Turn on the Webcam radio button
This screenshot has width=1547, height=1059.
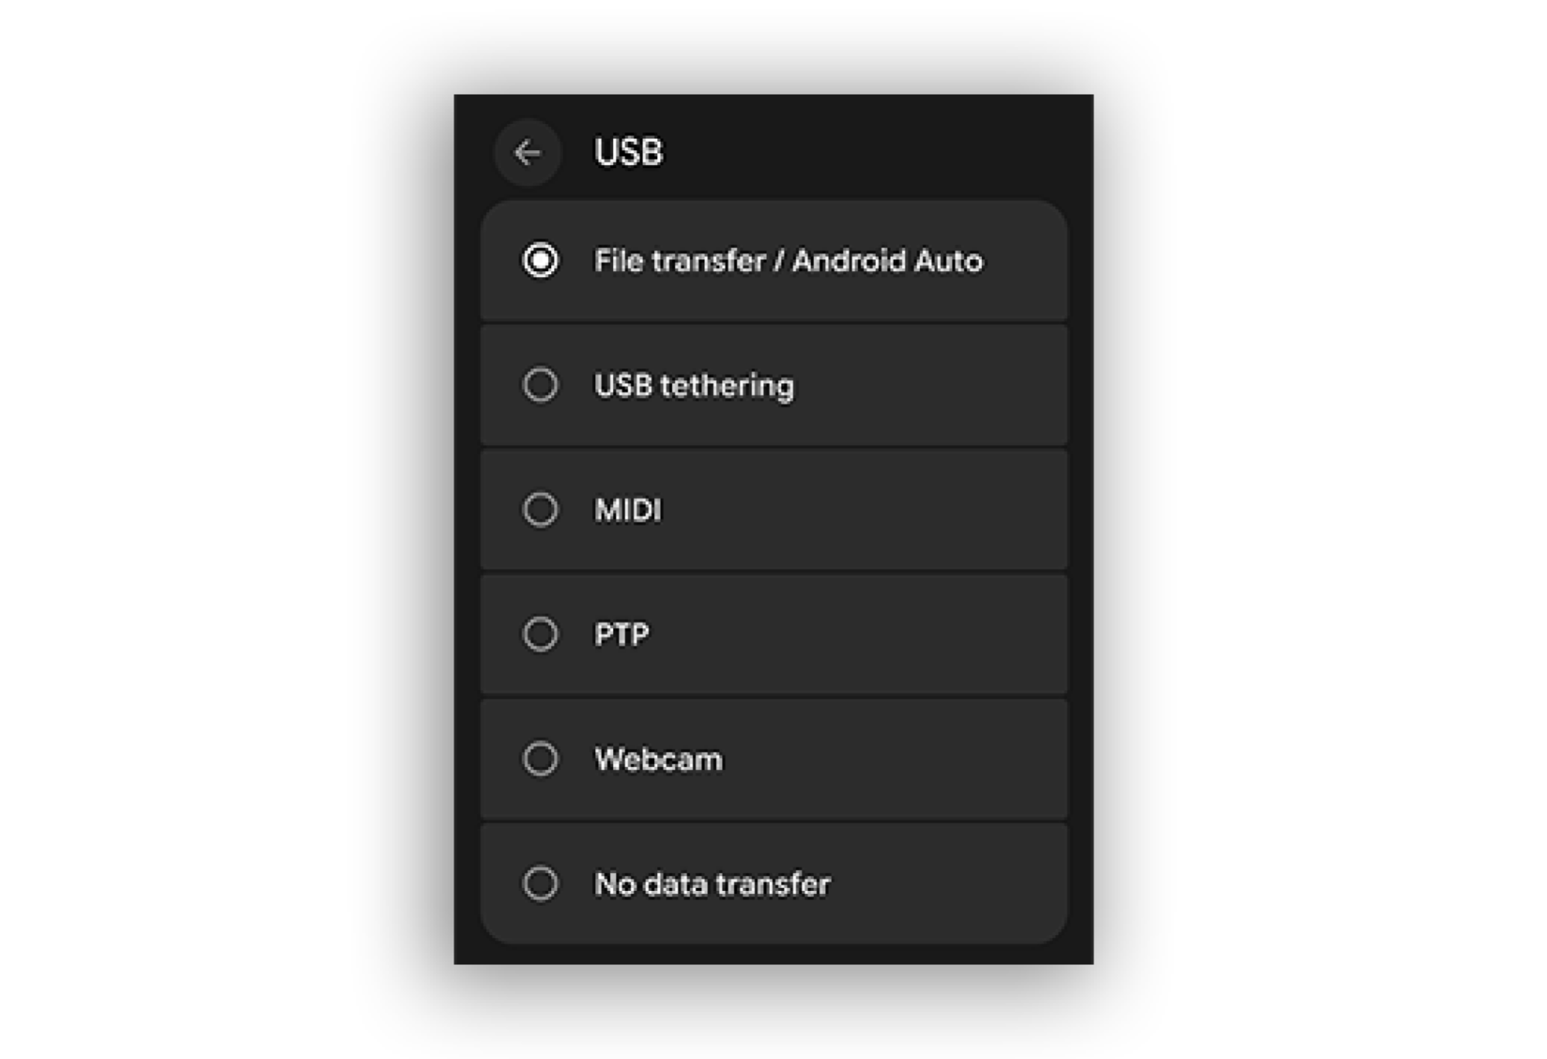click(540, 759)
